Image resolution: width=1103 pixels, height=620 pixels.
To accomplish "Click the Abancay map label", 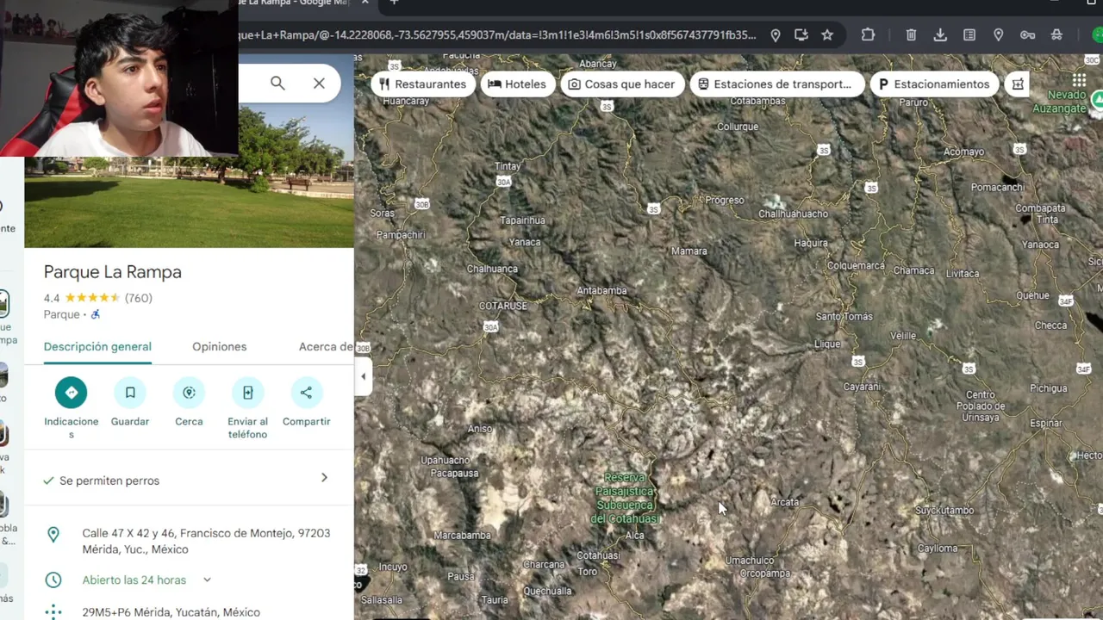I will [598, 64].
